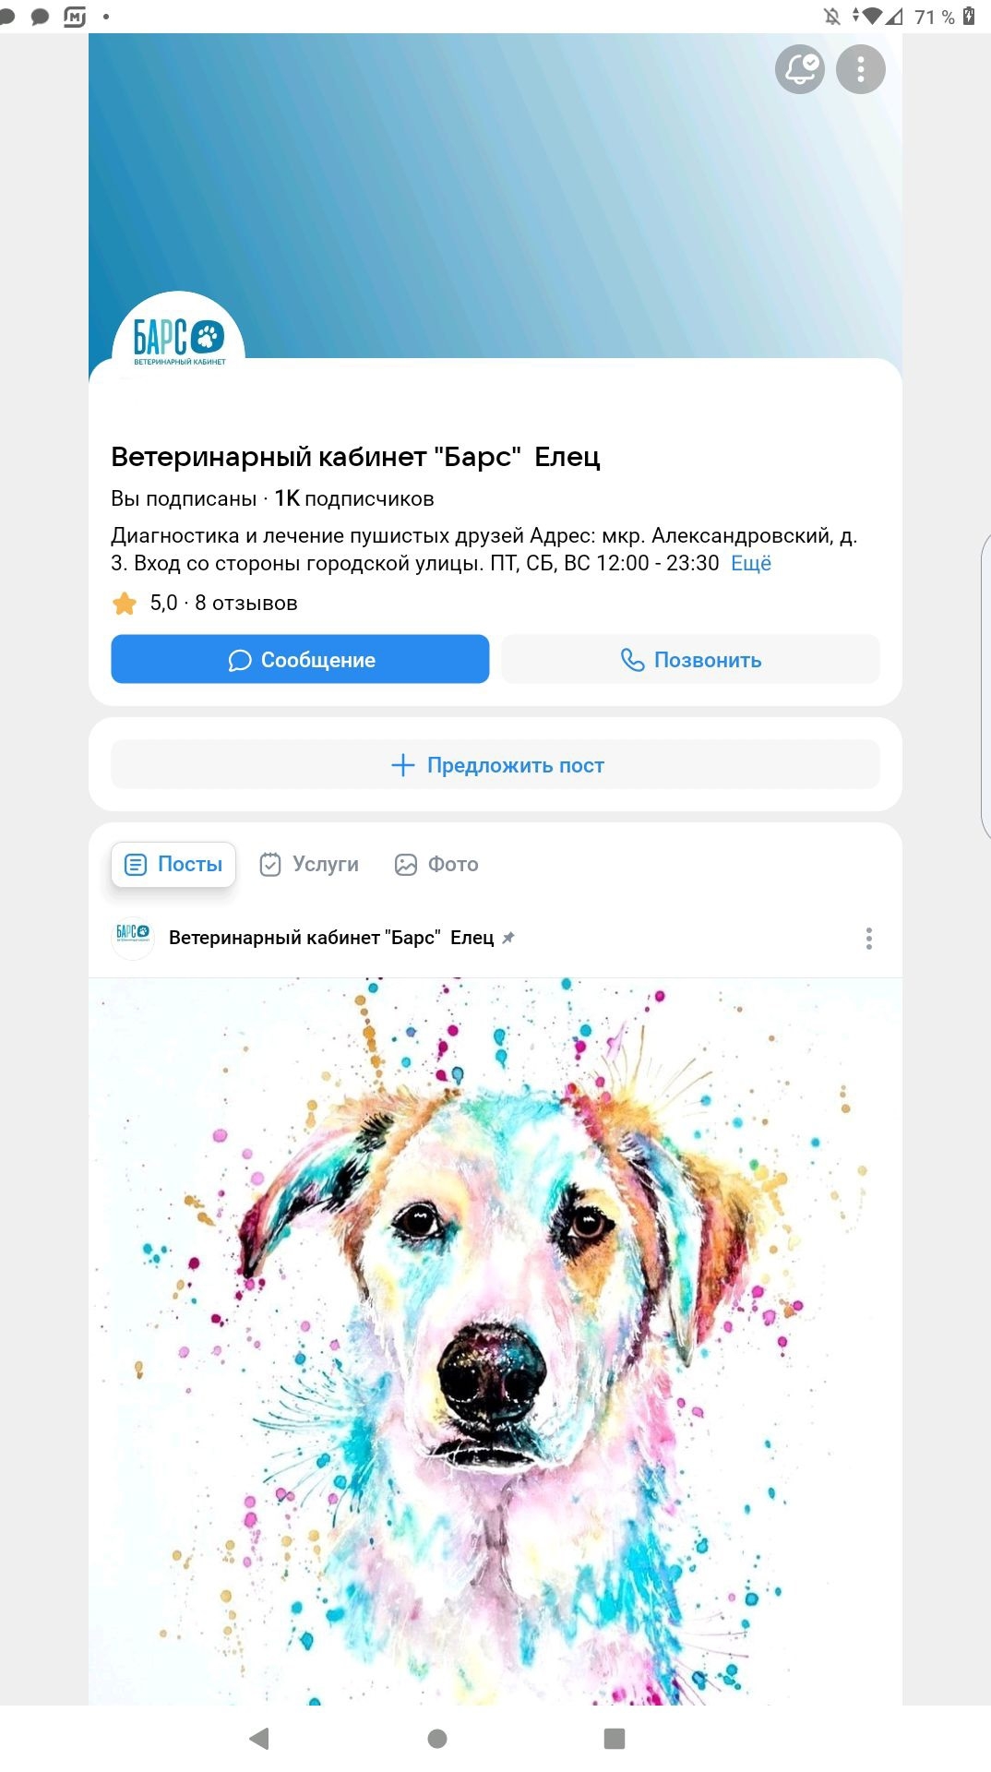Open the 1K подписчиков subscriber count
The width and height of the screenshot is (991, 1772).
[x=354, y=498]
